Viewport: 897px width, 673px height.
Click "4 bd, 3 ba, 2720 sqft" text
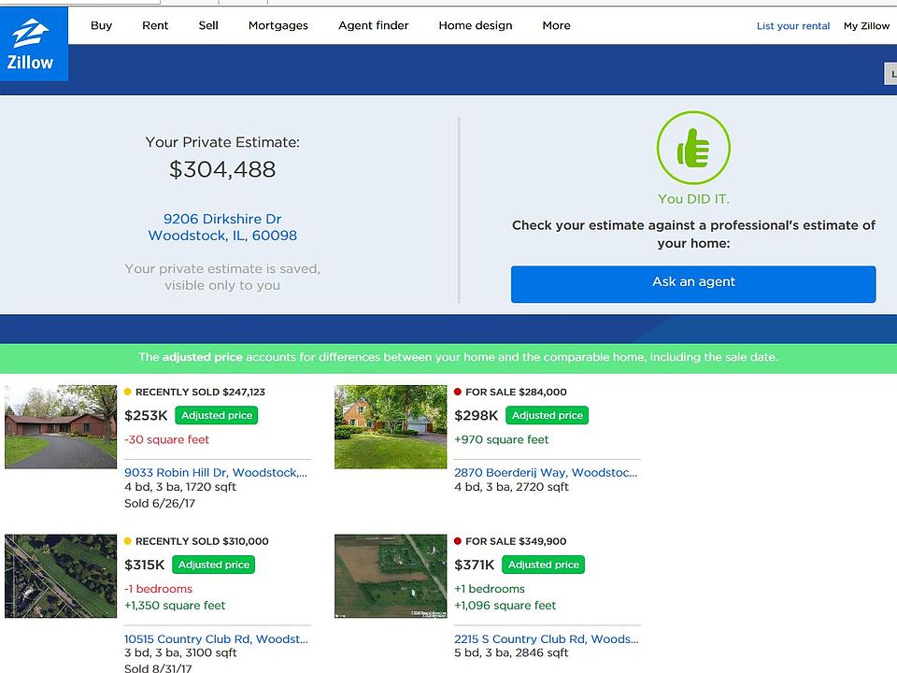(x=511, y=487)
